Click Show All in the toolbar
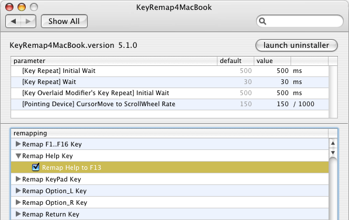This screenshot has width=349, height=220. (64, 22)
